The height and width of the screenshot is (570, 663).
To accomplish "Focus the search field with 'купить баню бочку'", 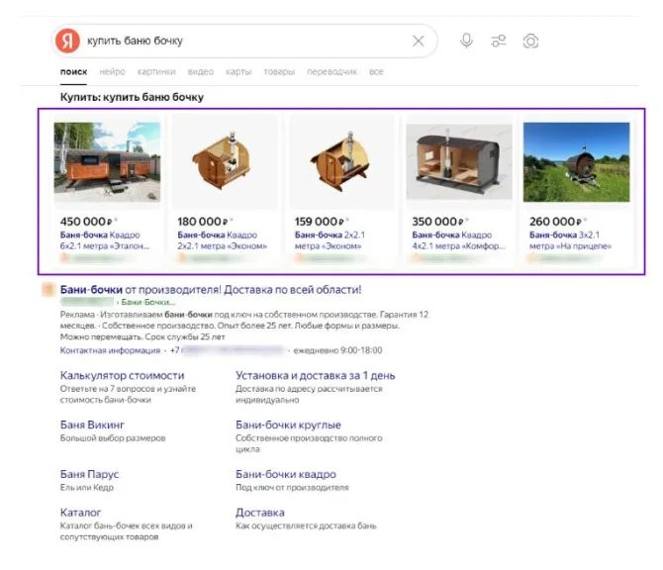I will pos(245,41).
